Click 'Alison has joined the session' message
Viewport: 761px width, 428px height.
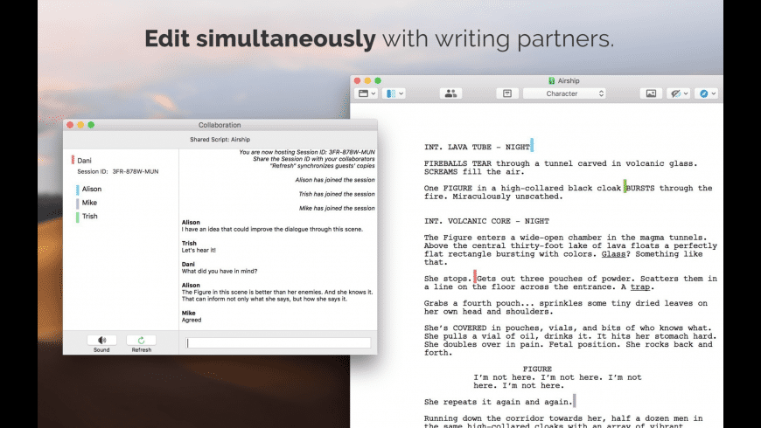(x=335, y=180)
